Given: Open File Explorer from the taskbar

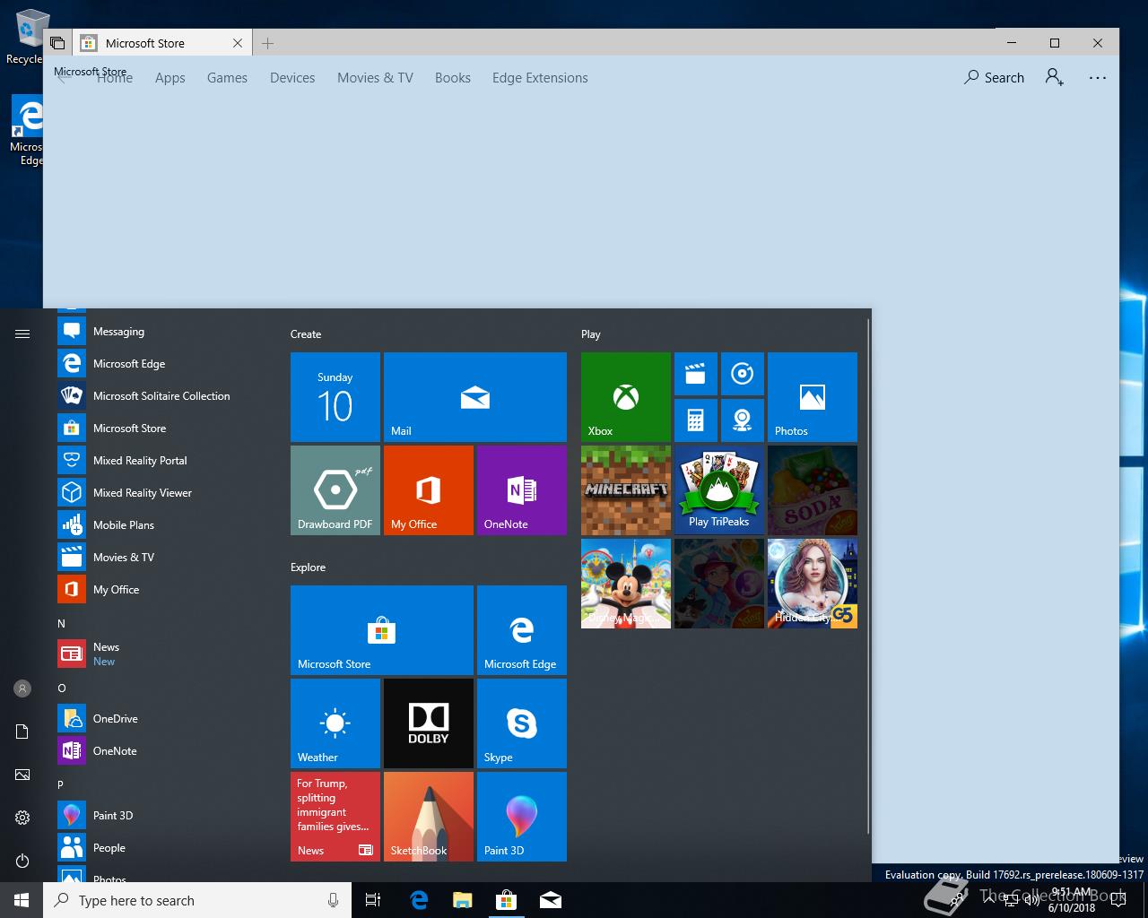Looking at the screenshot, I should click(x=463, y=900).
